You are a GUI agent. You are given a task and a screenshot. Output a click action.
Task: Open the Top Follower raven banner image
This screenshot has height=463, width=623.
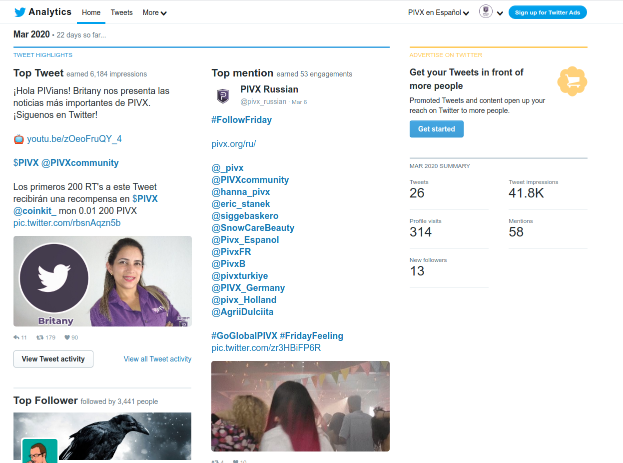coord(102,436)
